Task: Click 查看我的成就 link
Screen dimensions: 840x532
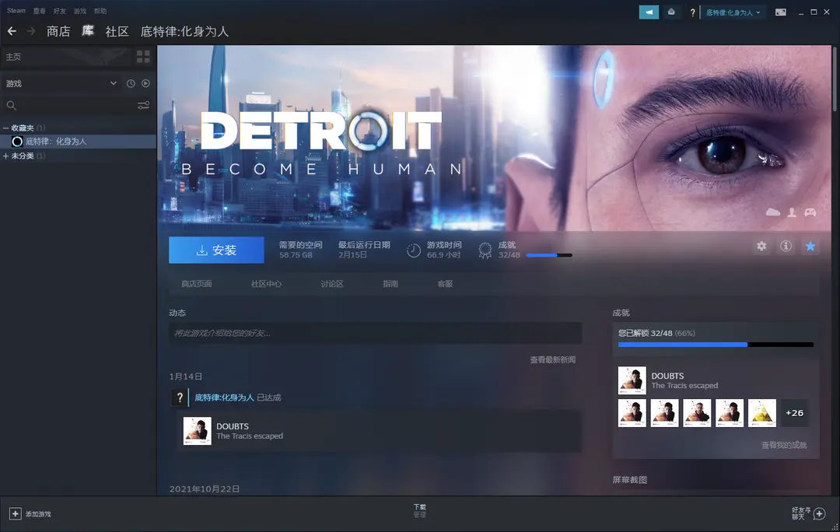Action: pos(784,445)
